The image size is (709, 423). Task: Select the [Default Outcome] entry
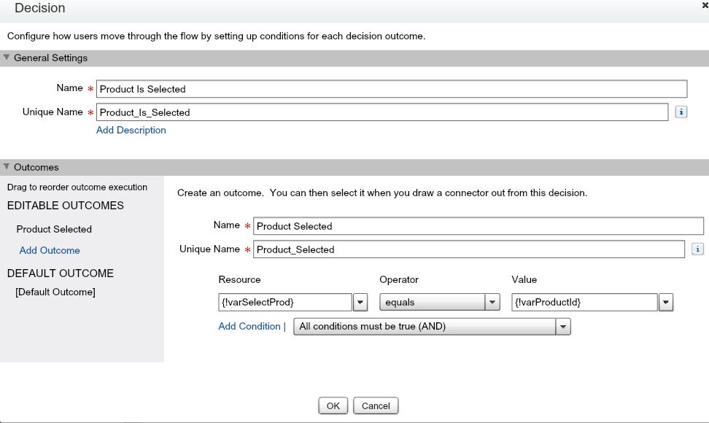click(x=55, y=292)
